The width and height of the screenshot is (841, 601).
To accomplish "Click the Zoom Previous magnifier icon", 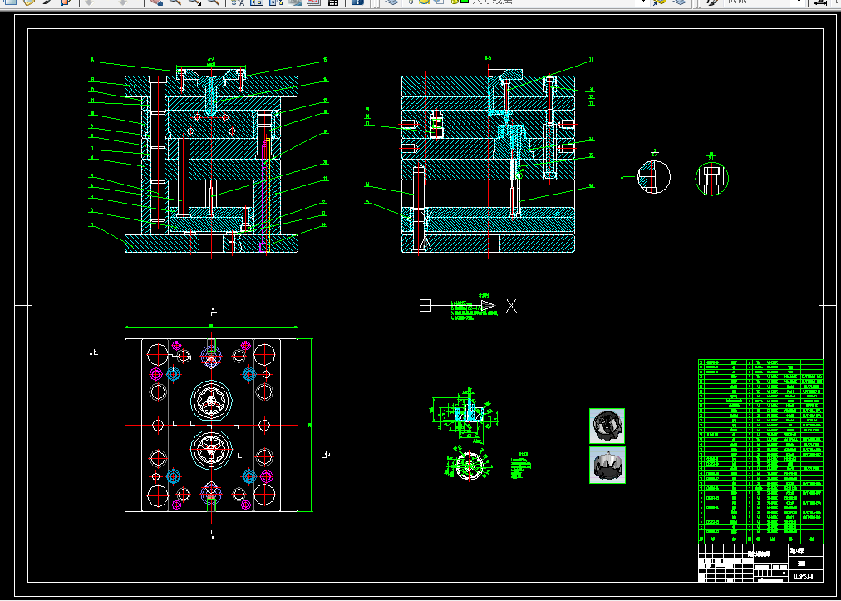I will pos(214,2).
